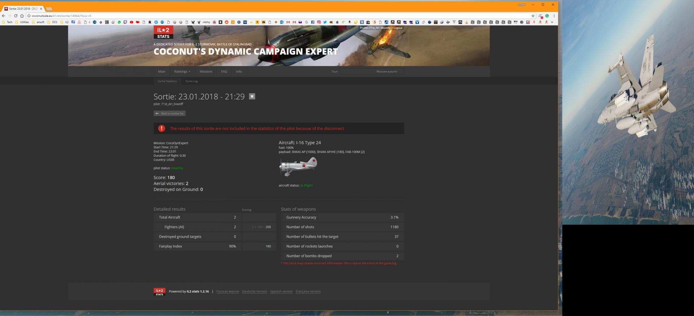The height and width of the screenshot is (316, 694).
Task: Click the Destroyed ground targets row label
Action: click(x=180, y=237)
